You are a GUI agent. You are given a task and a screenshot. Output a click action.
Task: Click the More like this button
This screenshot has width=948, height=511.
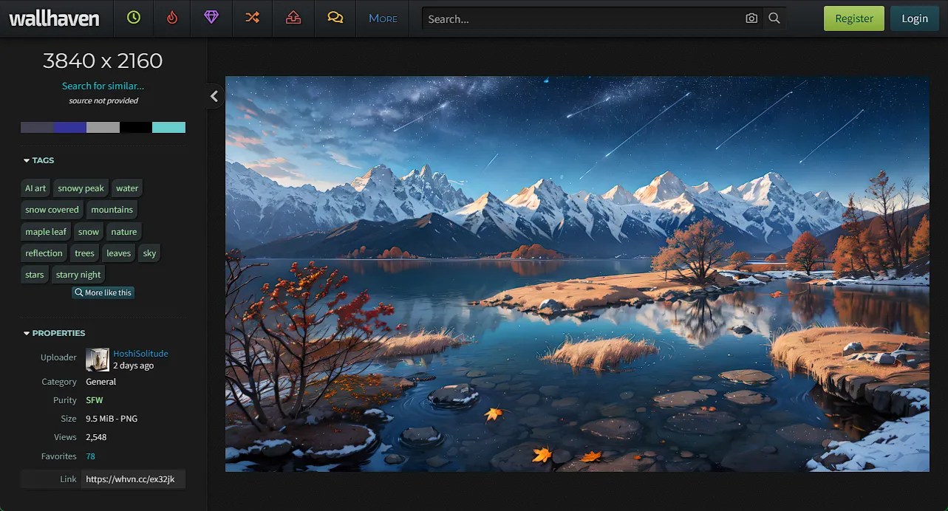pos(103,292)
